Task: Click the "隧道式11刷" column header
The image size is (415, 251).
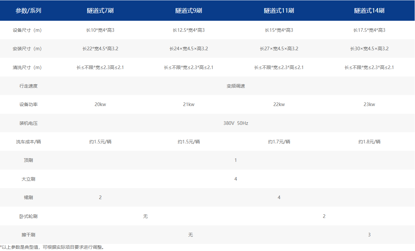Action: (x=279, y=11)
